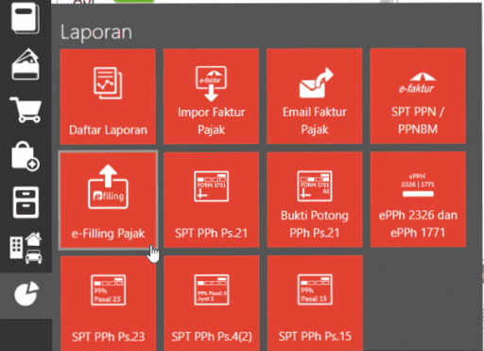This screenshot has height=351, width=484.
Task: Open the shopping bag plus sidebar module
Action: (x=26, y=156)
